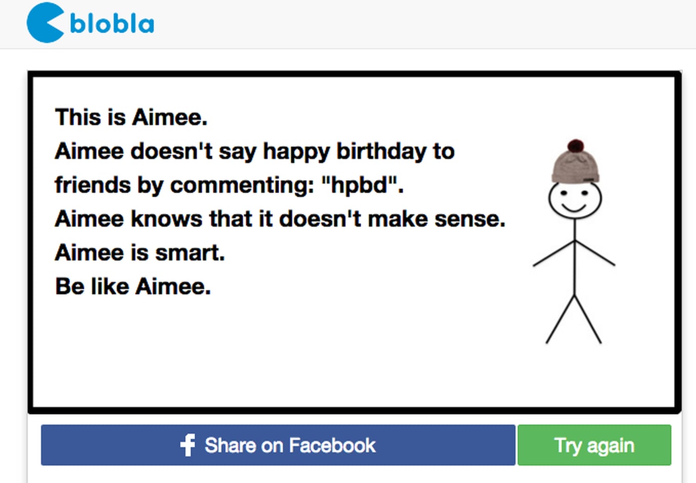Viewport: 696px width, 483px height.
Task: Click the blobla wordmark text
Action: 112,24
